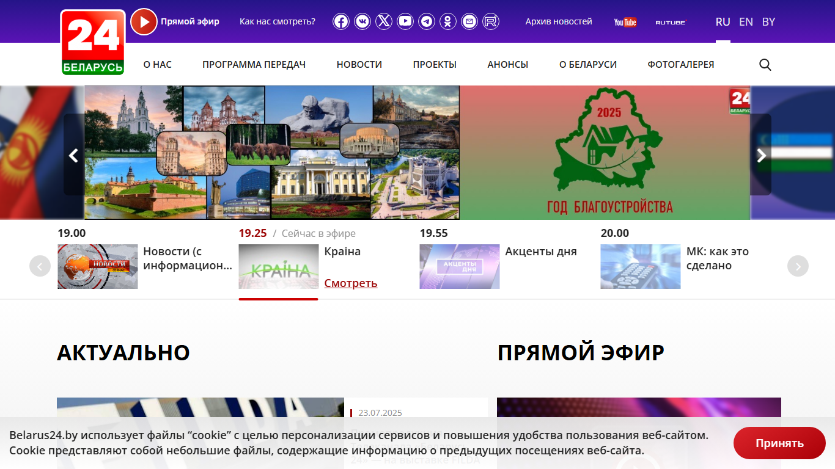Image resolution: width=835 pixels, height=469 pixels.
Task: Click the Год благоустройства banner
Action: click(x=605, y=153)
